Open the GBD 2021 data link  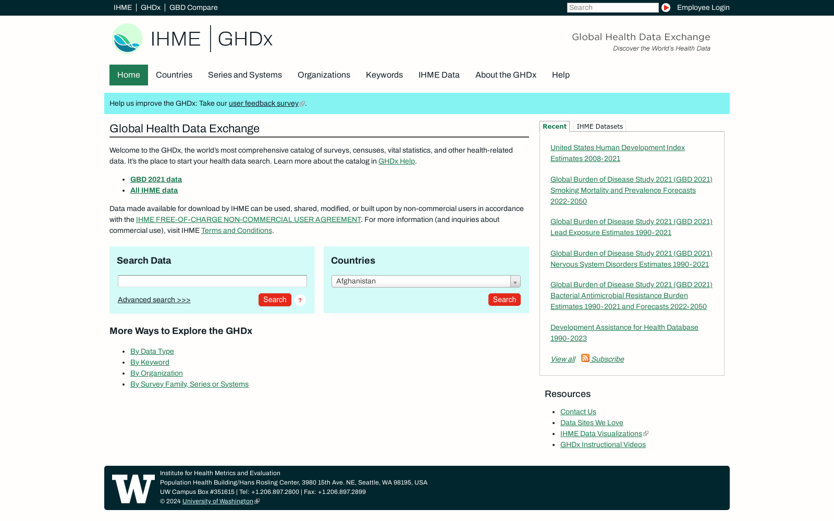coord(156,179)
